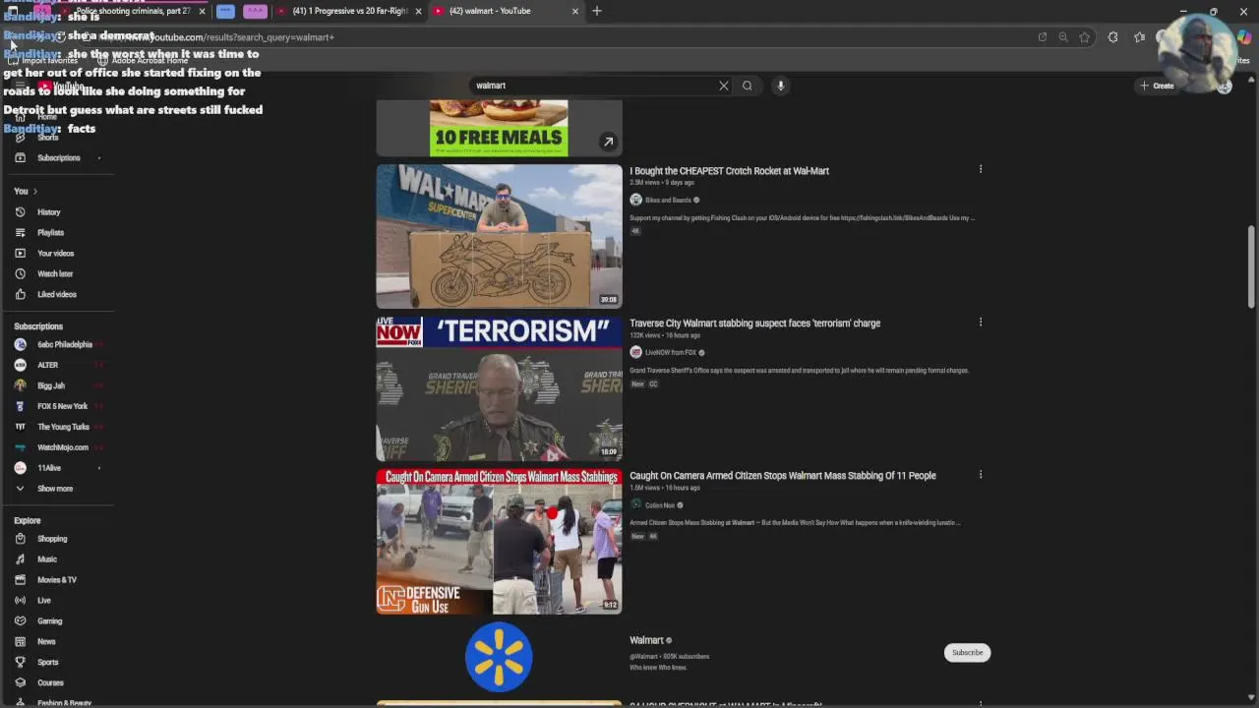Click the page vertical scrollbar
Screen dimensions: 1259x708
1251,265
